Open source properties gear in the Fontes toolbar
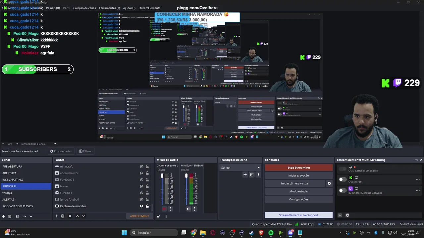Viewport: 424px width, 238px height. [x=70, y=216]
